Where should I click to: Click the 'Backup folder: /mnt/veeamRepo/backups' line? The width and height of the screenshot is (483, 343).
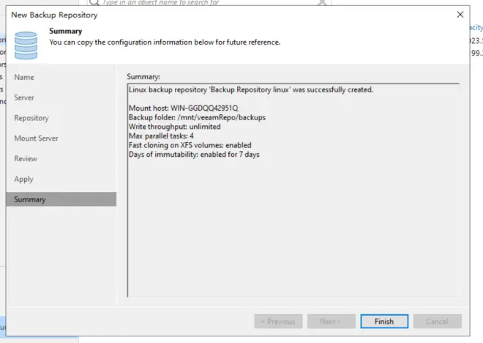(x=197, y=117)
